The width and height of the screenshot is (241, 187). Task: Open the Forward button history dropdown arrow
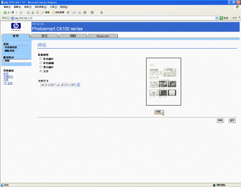[x=24, y=12]
